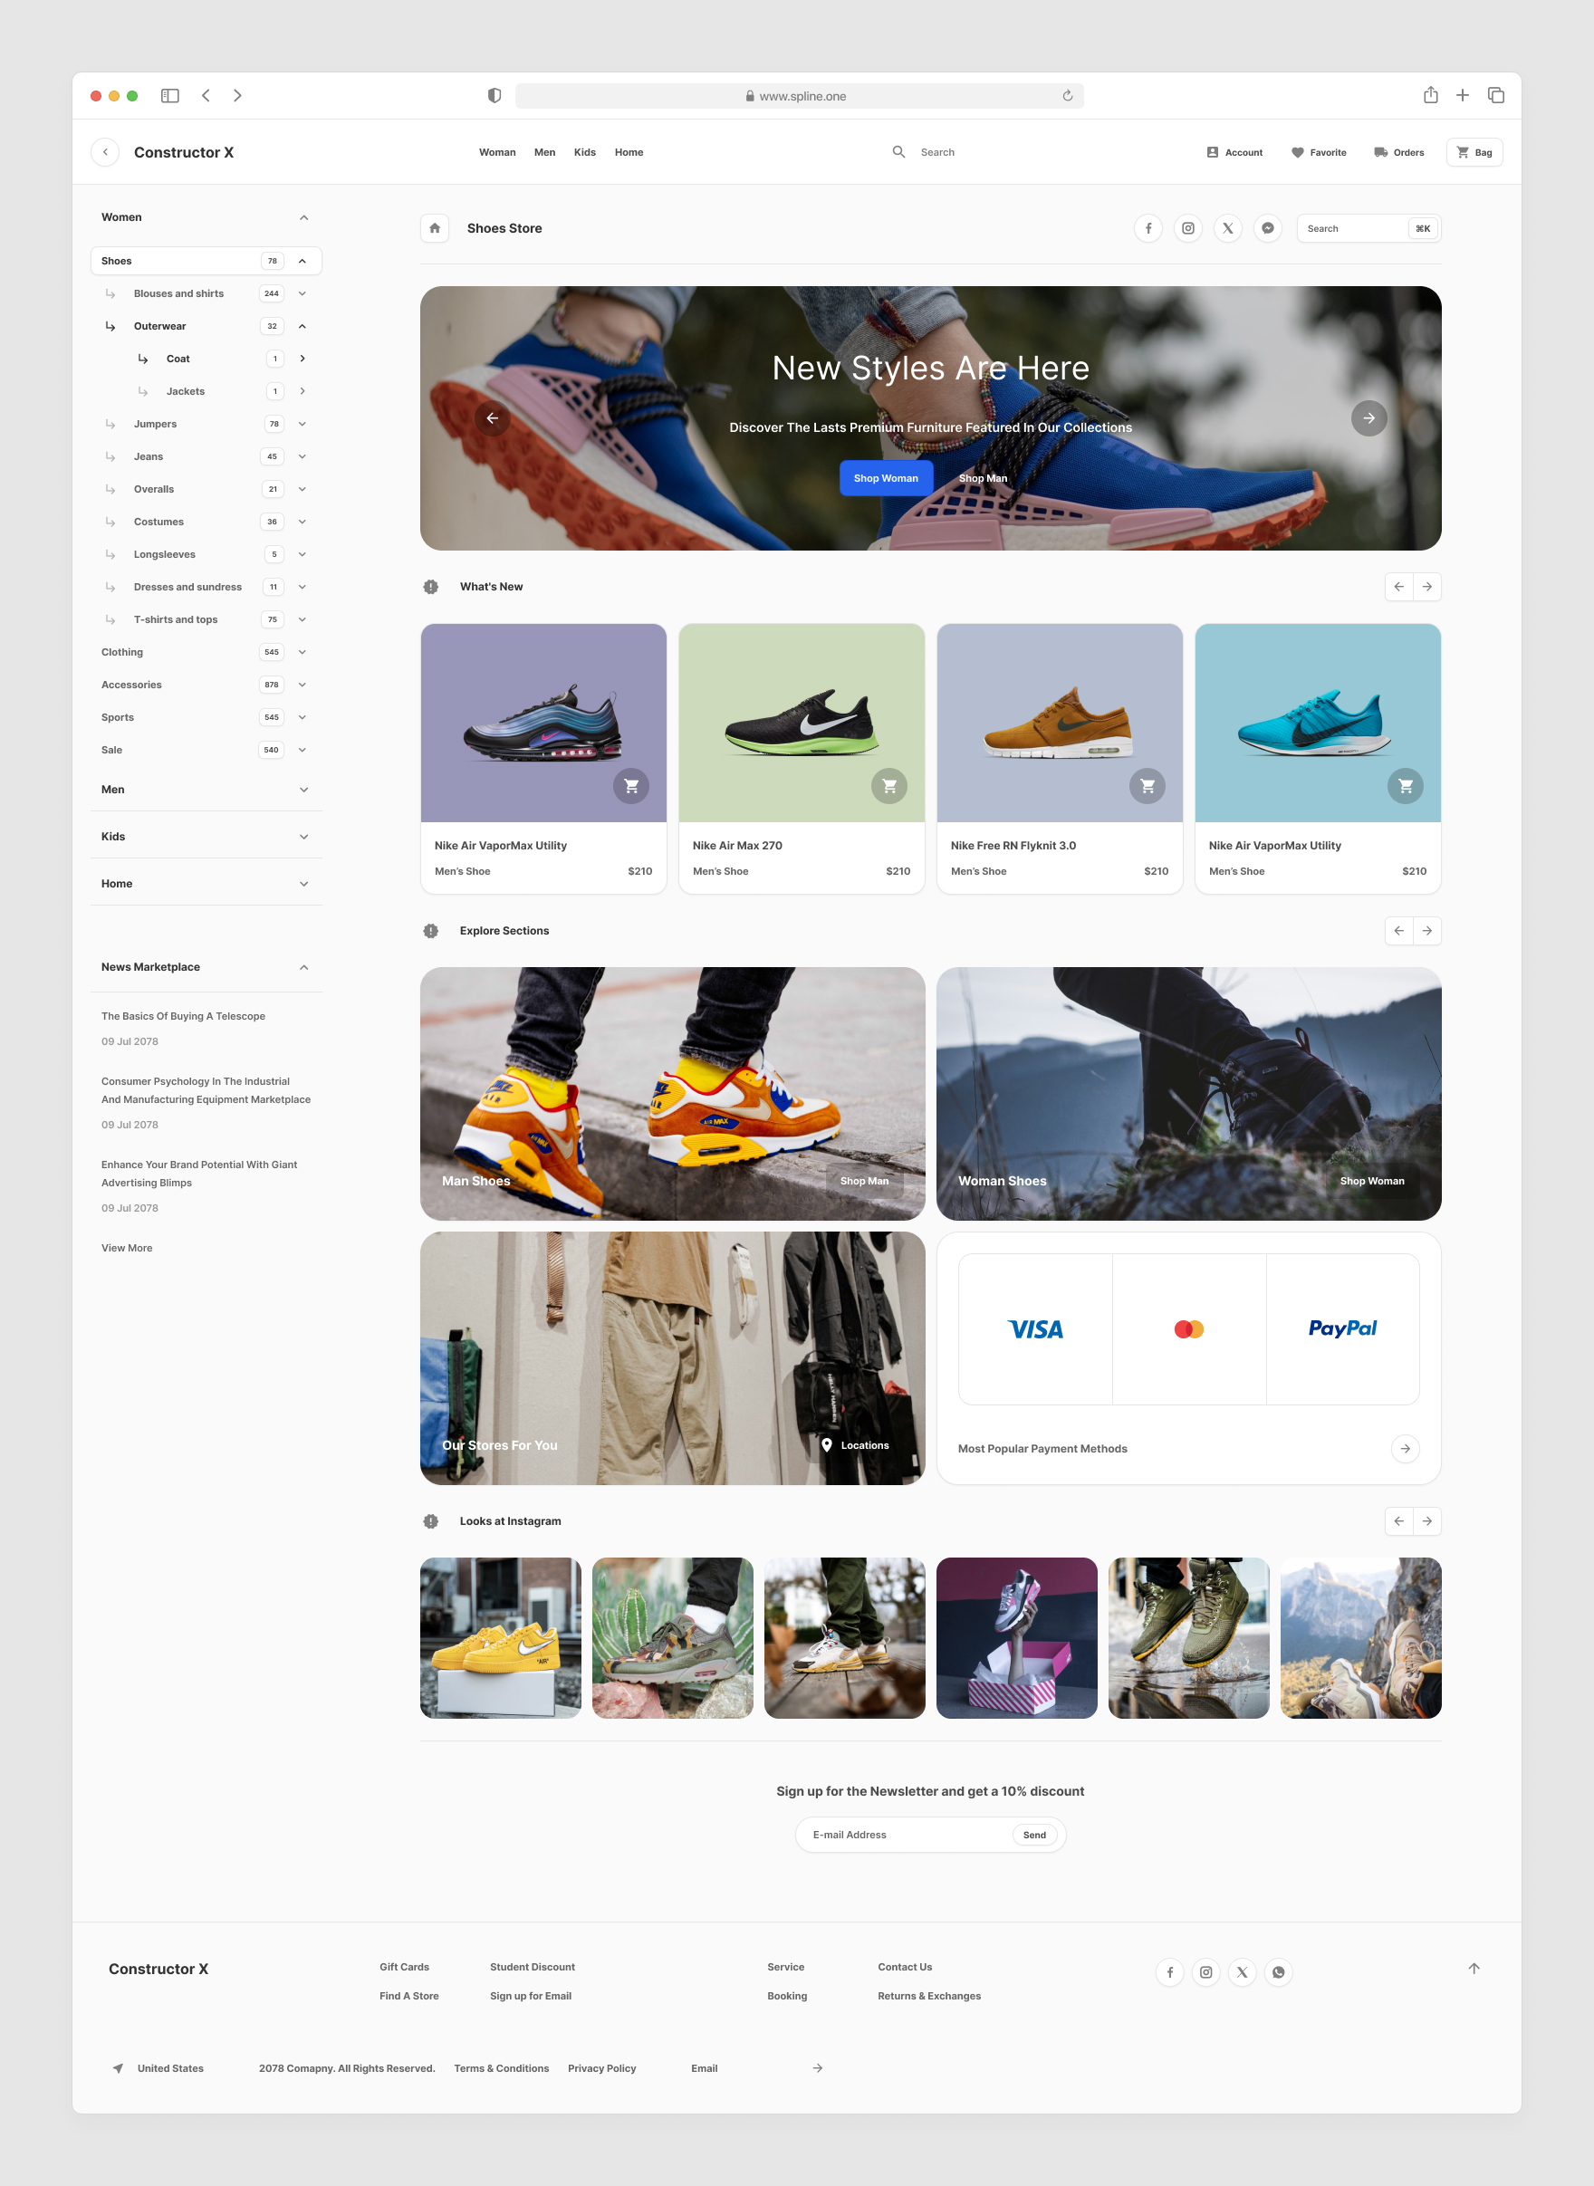This screenshot has width=1594, height=2186.
Task: Expand the Accessories category
Action: pyautogui.click(x=302, y=685)
